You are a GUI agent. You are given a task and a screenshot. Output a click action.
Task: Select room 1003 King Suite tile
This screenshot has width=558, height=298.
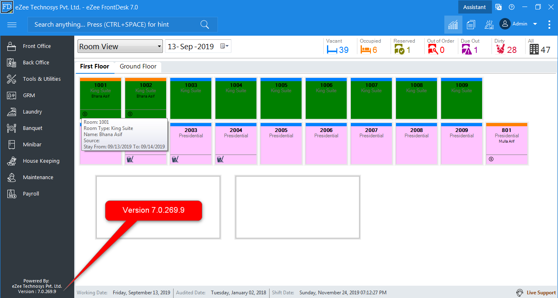(x=191, y=98)
